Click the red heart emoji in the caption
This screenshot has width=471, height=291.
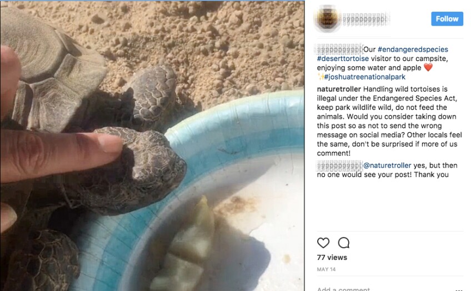(x=428, y=68)
